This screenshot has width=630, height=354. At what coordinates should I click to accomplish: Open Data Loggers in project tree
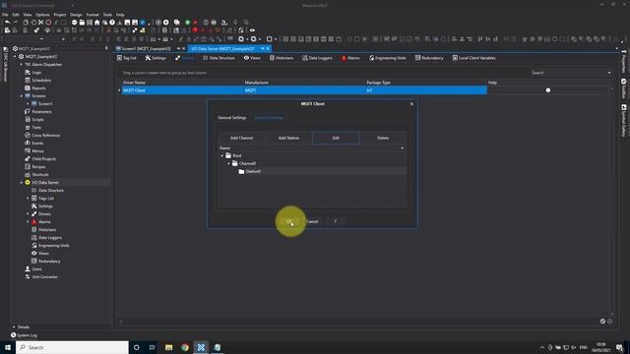[x=50, y=238]
